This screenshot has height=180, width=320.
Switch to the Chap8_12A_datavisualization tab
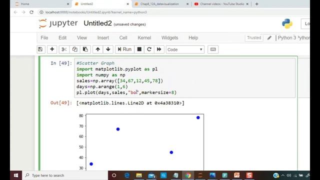pyautogui.click(x=161, y=4)
